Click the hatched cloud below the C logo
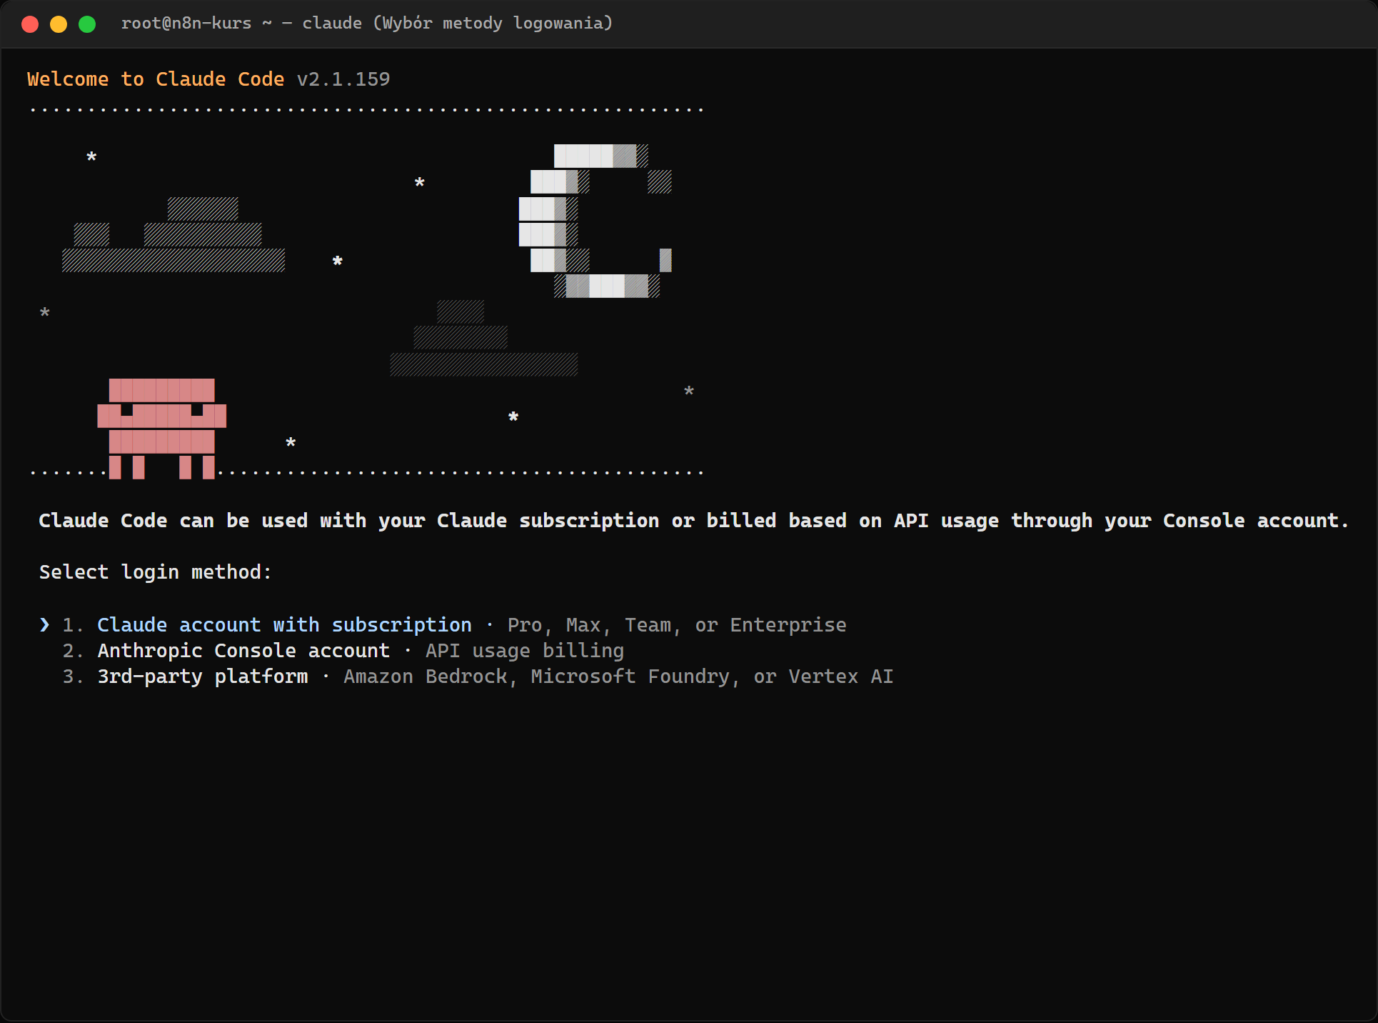The width and height of the screenshot is (1378, 1023). coord(484,338)
